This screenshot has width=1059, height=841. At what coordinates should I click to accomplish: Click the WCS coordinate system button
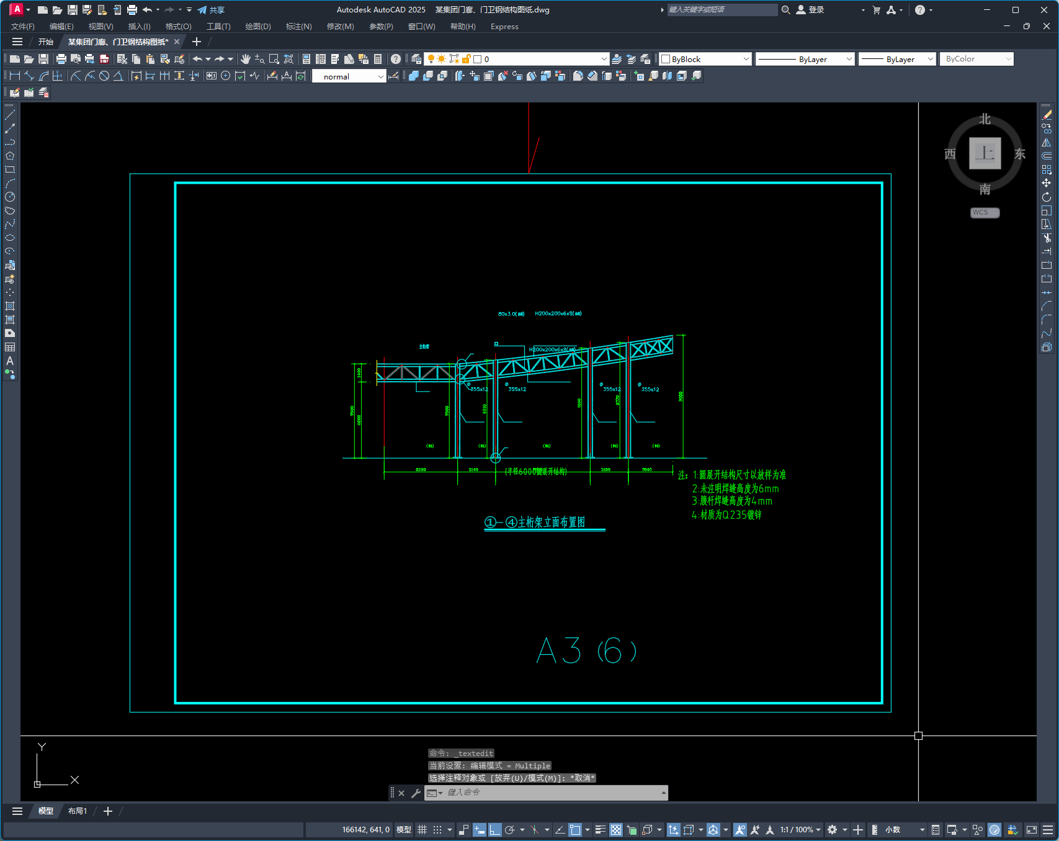(985, 212)
